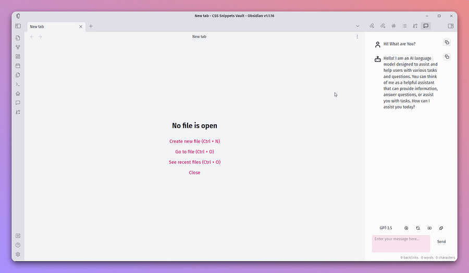Click the templates copy-files ribbon icon
The image size is (469, 273).
click(18, 75)
